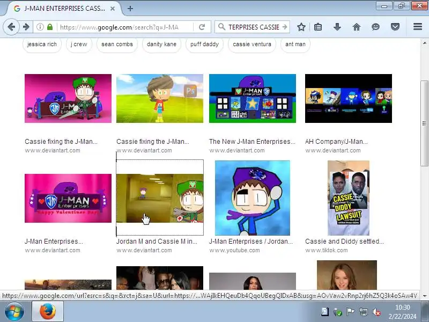This screenshot has width=429, height=322.
Task: Open Jordan M and Cassie M backrooms thumbnail
Action: (x=160, y=198)
